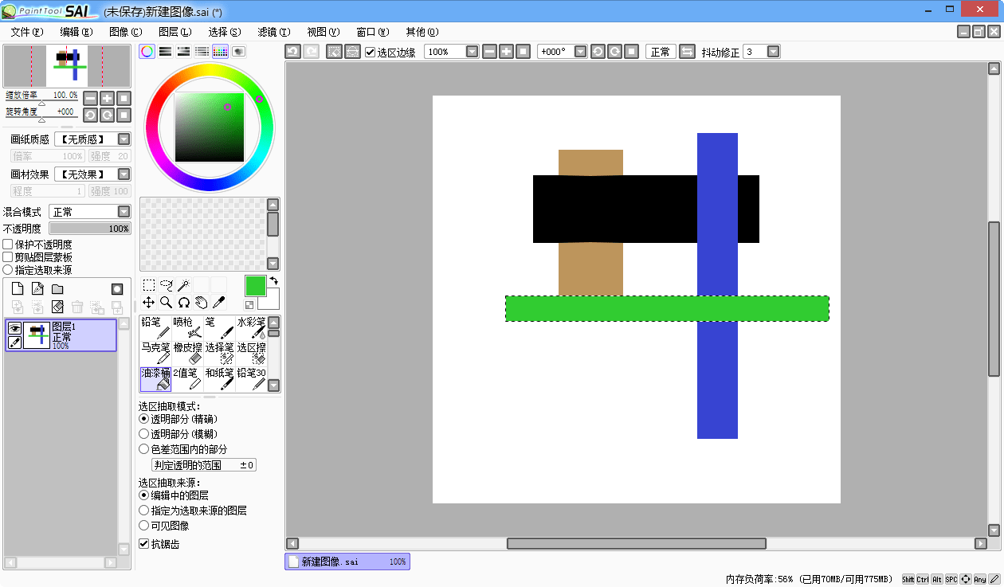Open the canvas zoom percentage dropdown
The height and width of the screenshot is (587, 1004).
[472, 51]
